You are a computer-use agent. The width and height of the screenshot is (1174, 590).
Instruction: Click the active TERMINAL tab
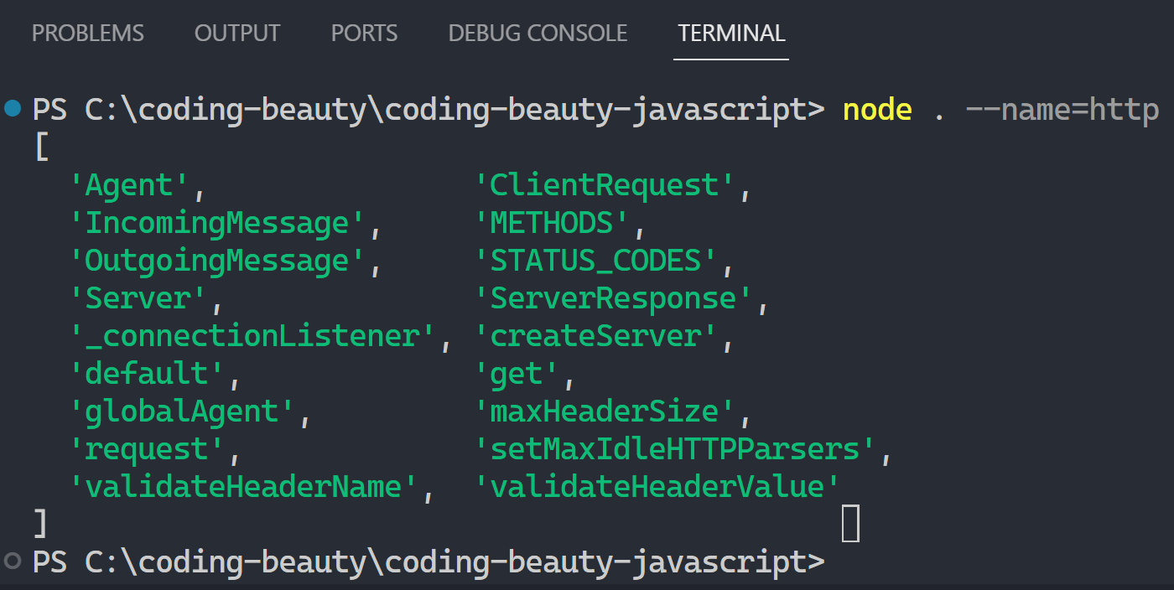731,34
